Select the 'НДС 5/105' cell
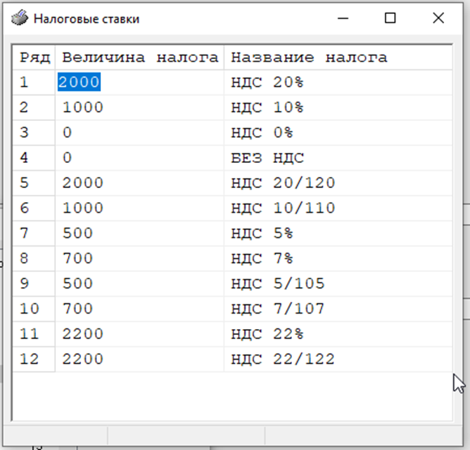The image size is (470, 450). [278, 284]
